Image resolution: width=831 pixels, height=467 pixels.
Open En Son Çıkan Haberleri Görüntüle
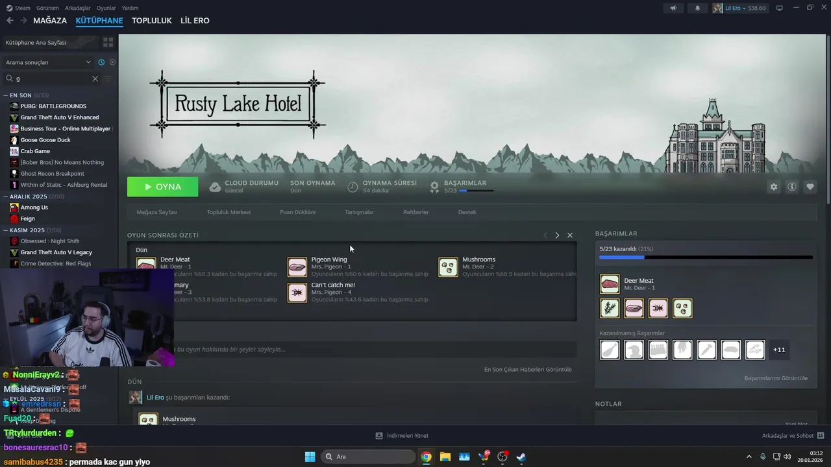[528, 370]
